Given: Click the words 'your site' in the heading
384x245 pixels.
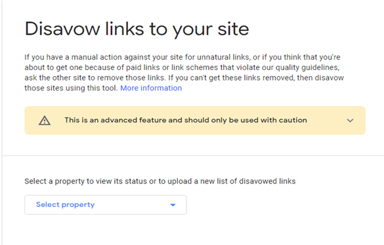Looking at the screenshot, I should tap(211, 29).
